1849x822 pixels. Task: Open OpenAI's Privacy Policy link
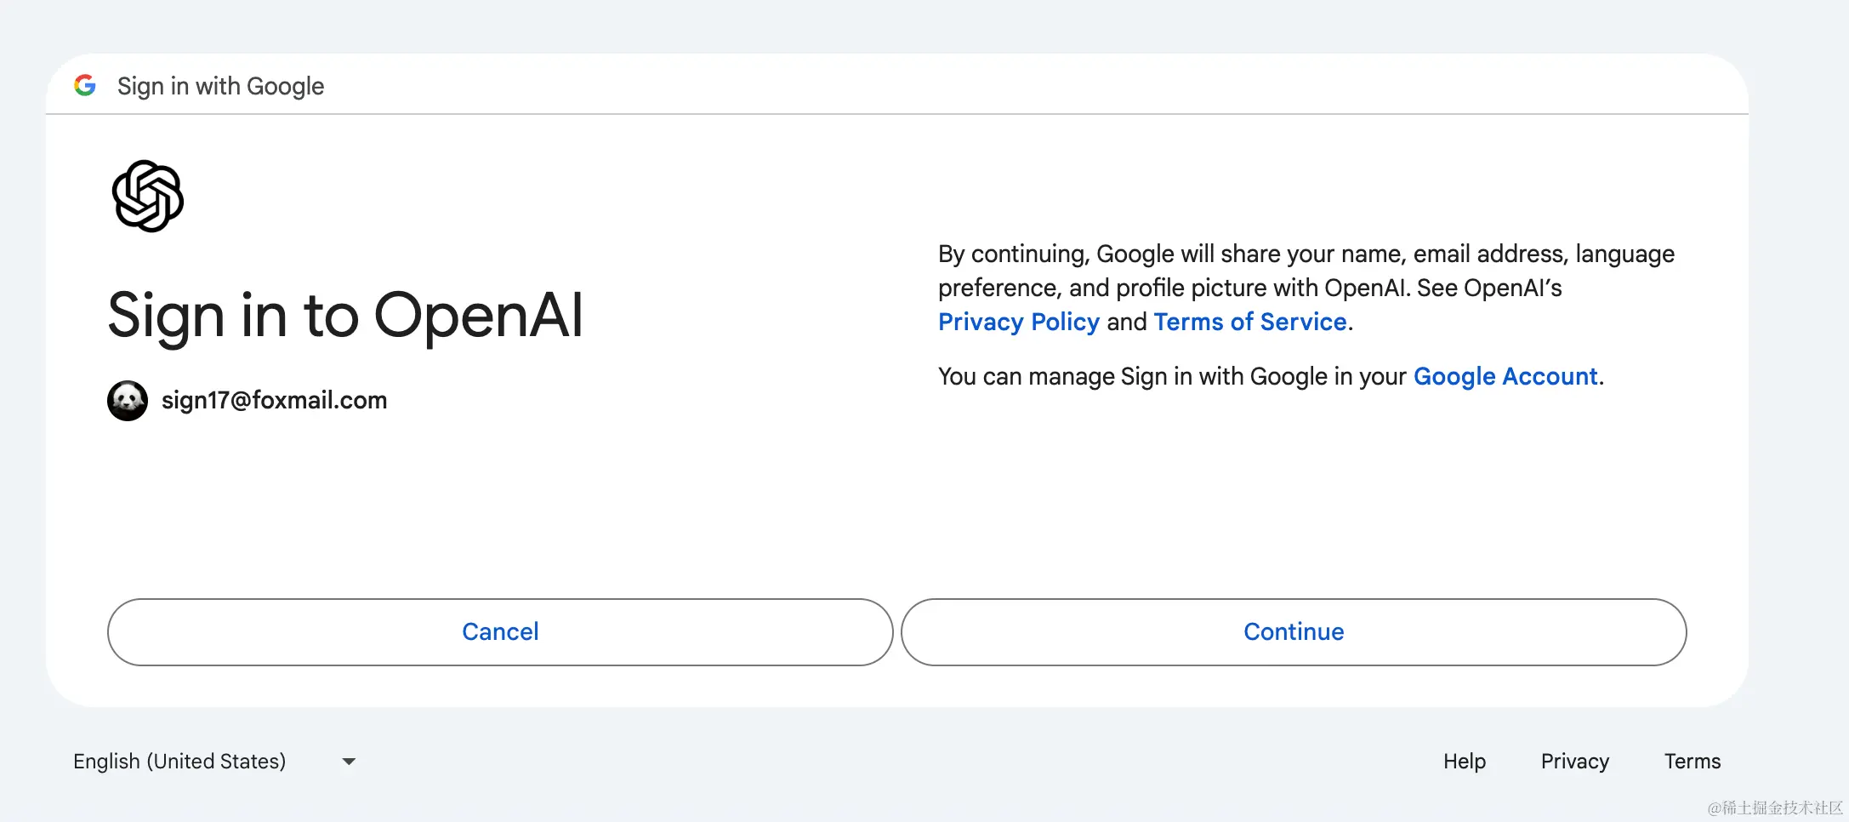pyautogui.click(x=1018, y=323)
